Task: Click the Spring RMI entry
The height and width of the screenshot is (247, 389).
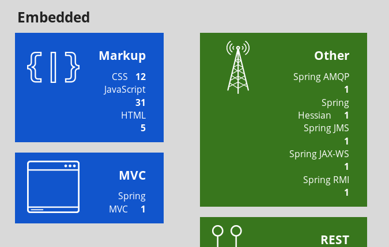Action: (x=326, y=180)
